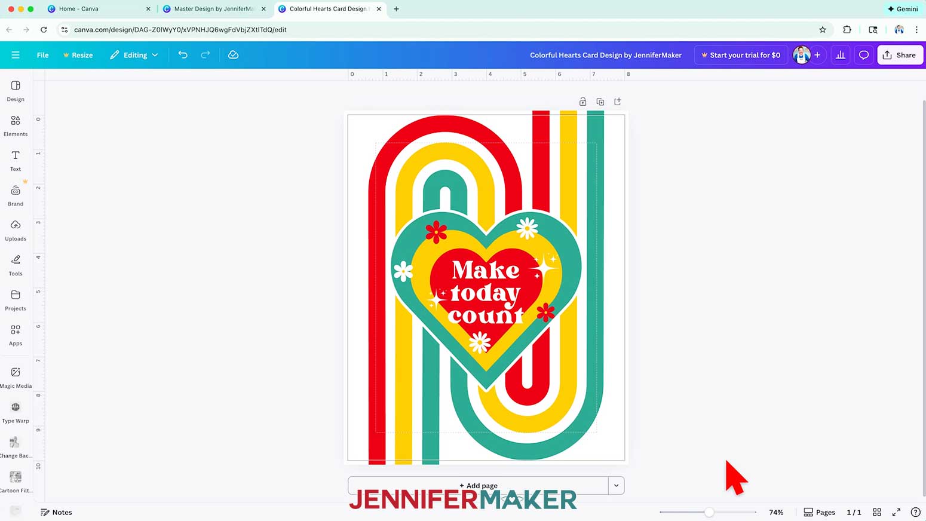Enter fullscreen present mode
This screenshot has width=926, height=521.
[896, 512]
